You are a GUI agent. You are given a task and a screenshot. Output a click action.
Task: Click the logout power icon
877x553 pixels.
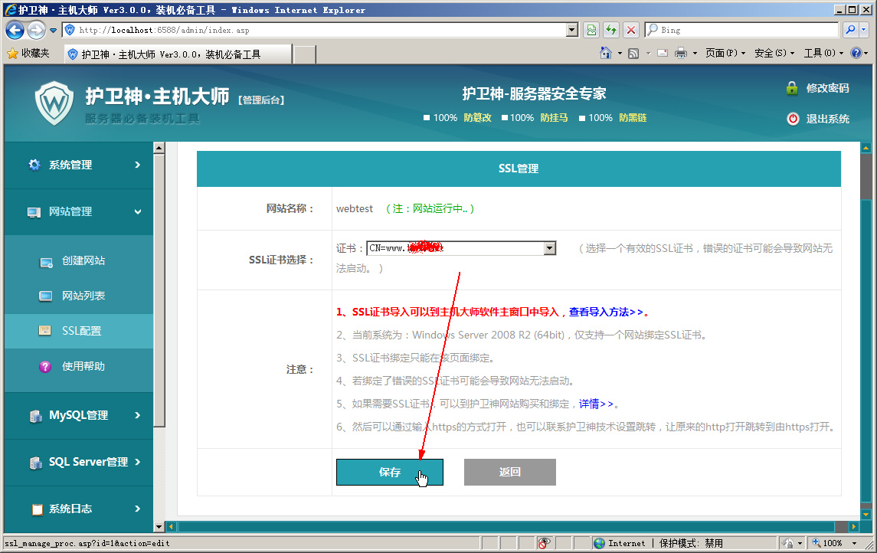click(792, 119)
